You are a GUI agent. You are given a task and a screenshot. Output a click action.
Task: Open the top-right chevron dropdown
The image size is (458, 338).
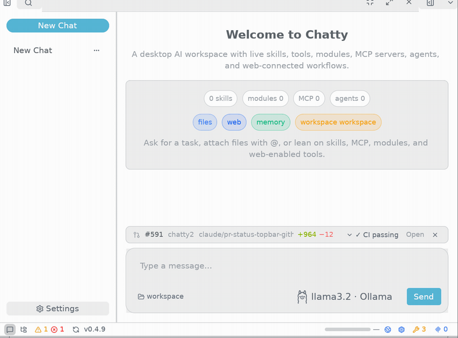click(x=450, y=3)
